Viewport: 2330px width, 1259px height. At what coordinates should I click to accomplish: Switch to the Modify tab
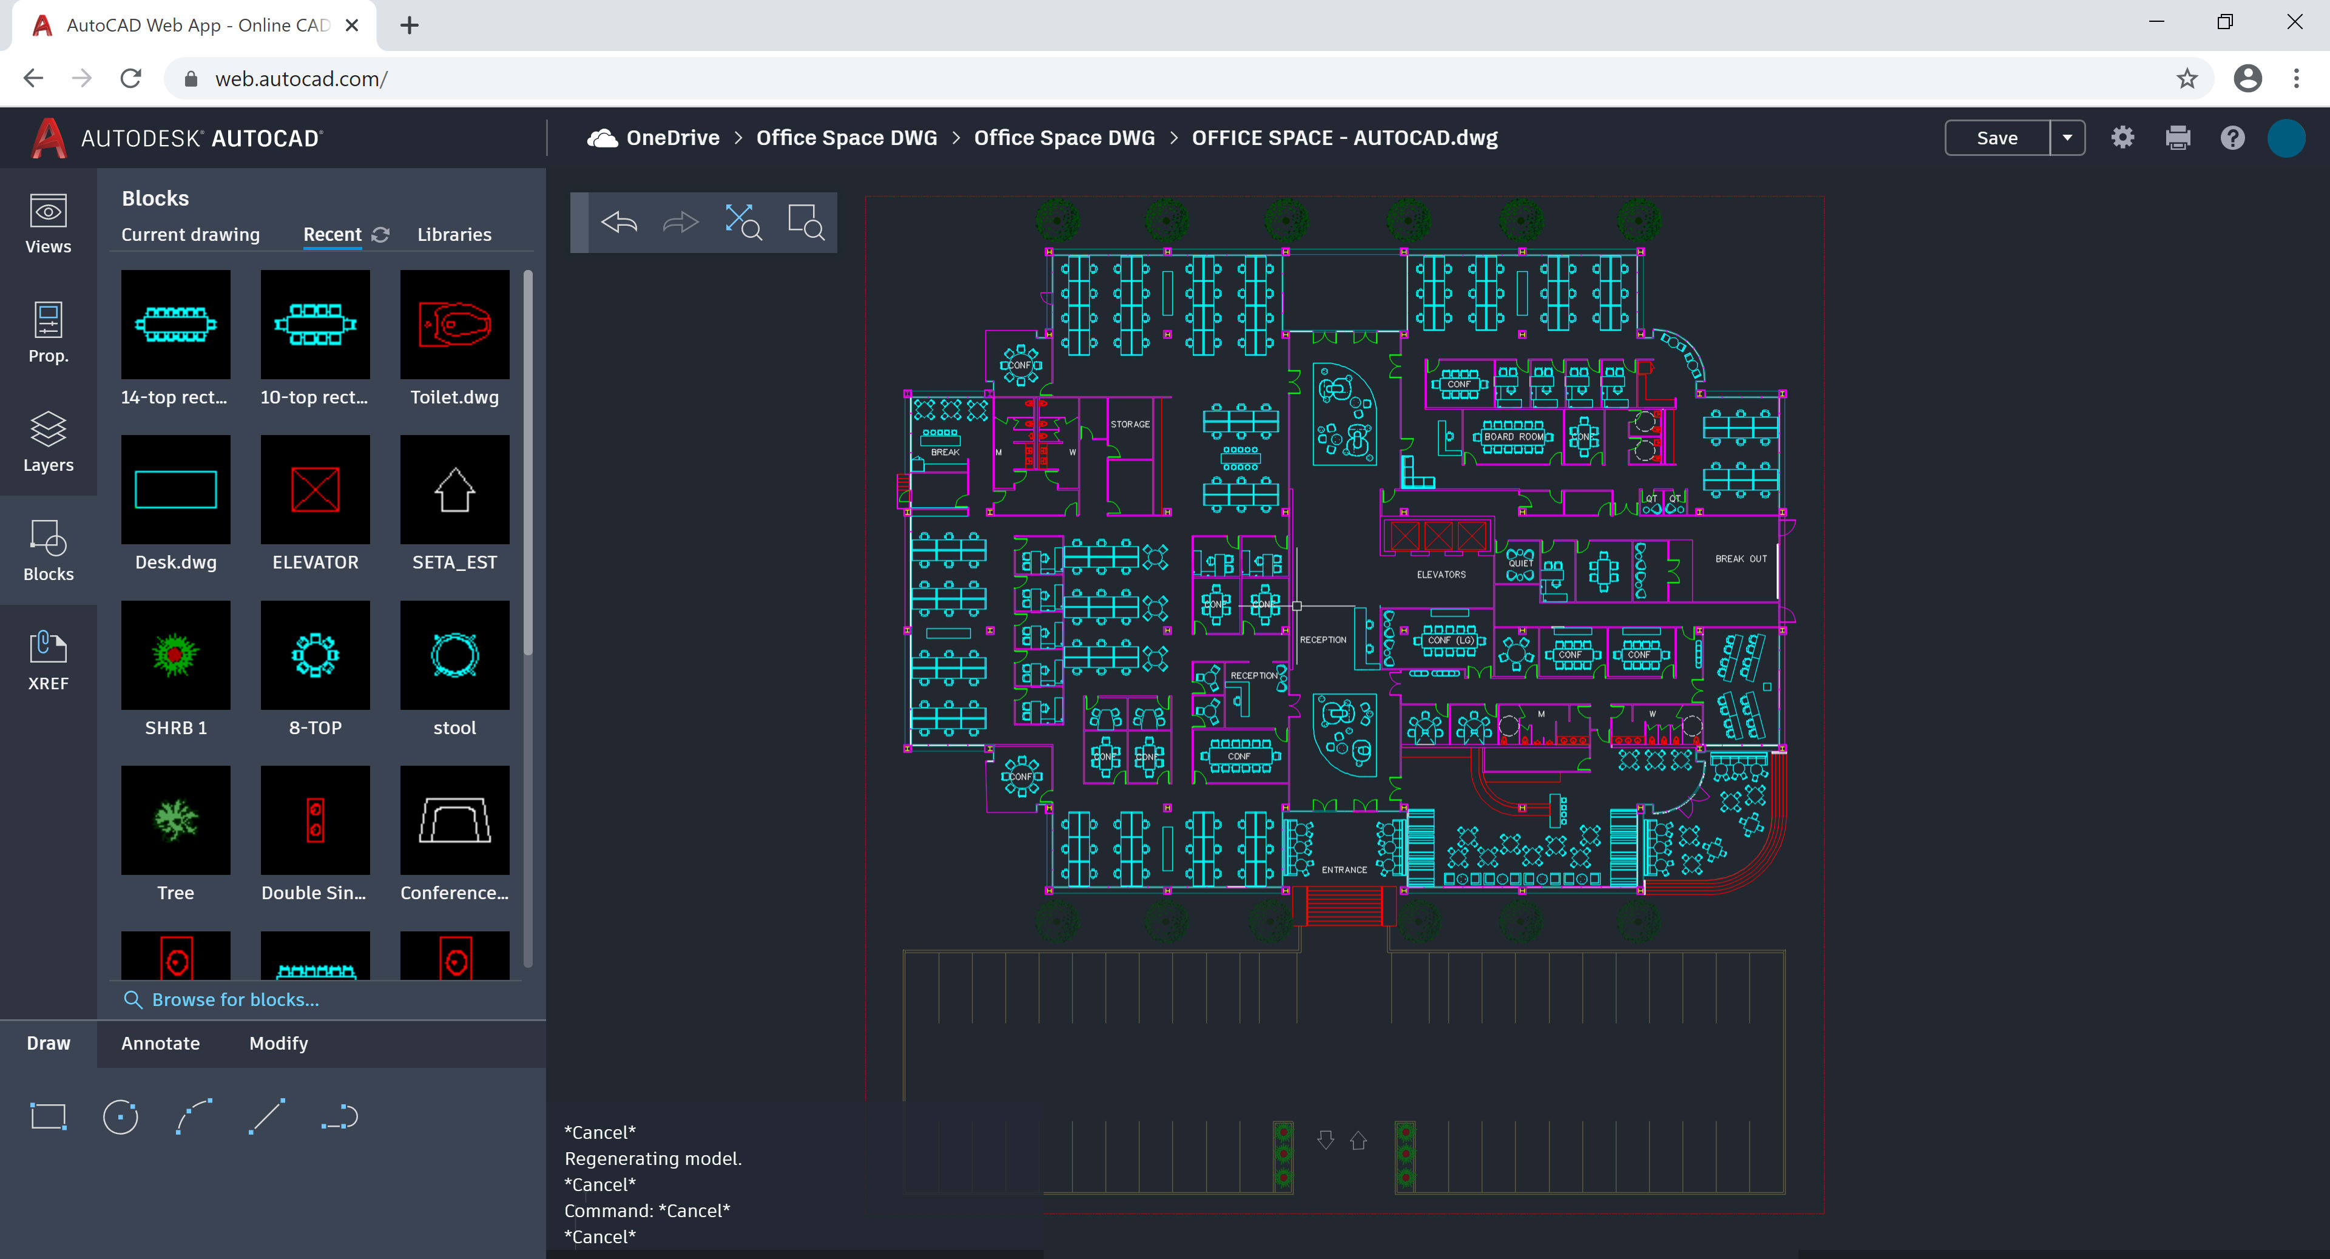click(x=279, y=1043)
